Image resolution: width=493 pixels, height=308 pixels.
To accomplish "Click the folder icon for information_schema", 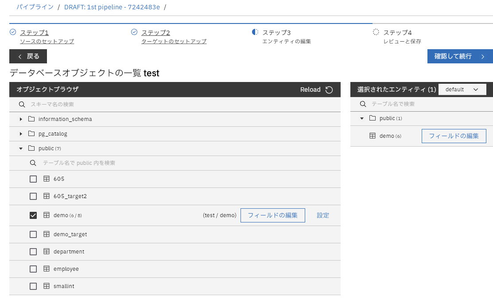I will 31,119.
